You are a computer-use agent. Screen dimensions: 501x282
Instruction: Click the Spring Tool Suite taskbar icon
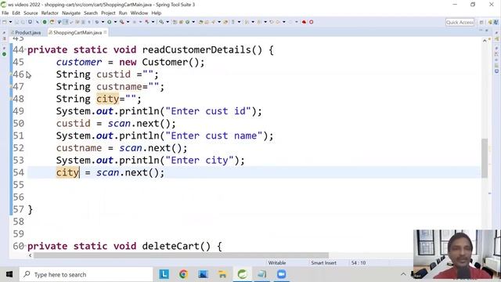tap(242, 274)
